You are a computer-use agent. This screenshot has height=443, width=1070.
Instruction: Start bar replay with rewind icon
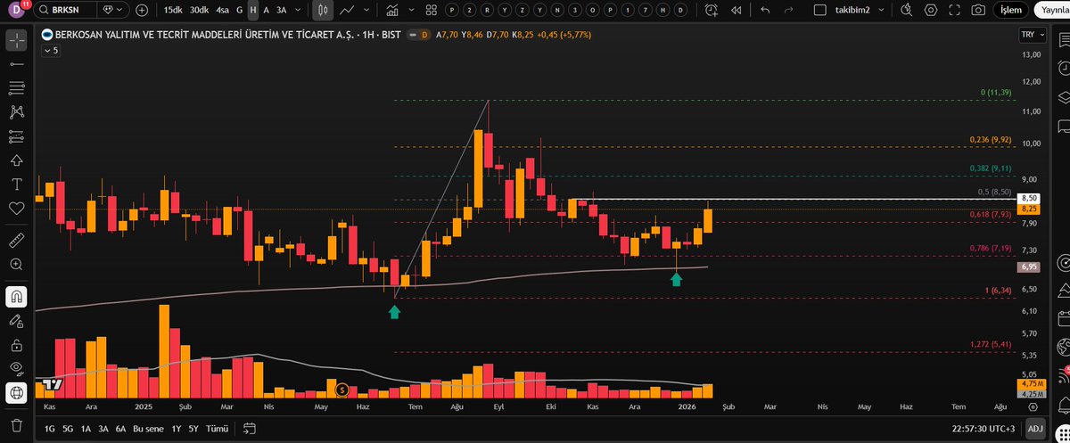(x=736, y=10)
